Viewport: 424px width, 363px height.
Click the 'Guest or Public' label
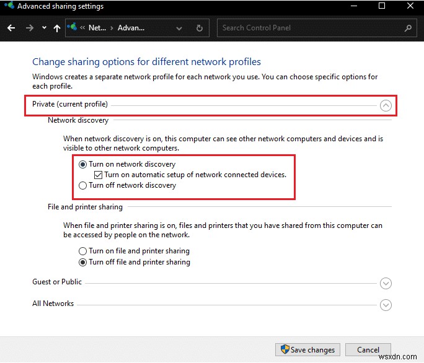click(57, 282)
